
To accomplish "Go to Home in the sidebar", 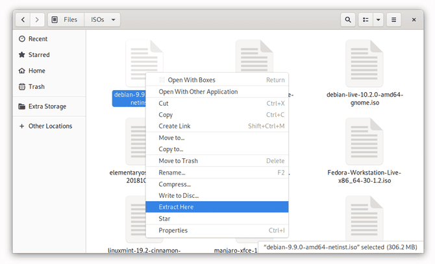I will (x=49, y=71).
